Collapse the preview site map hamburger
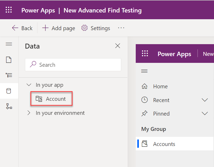This screenshot has height=167, width=214. (x=144, y=71)
